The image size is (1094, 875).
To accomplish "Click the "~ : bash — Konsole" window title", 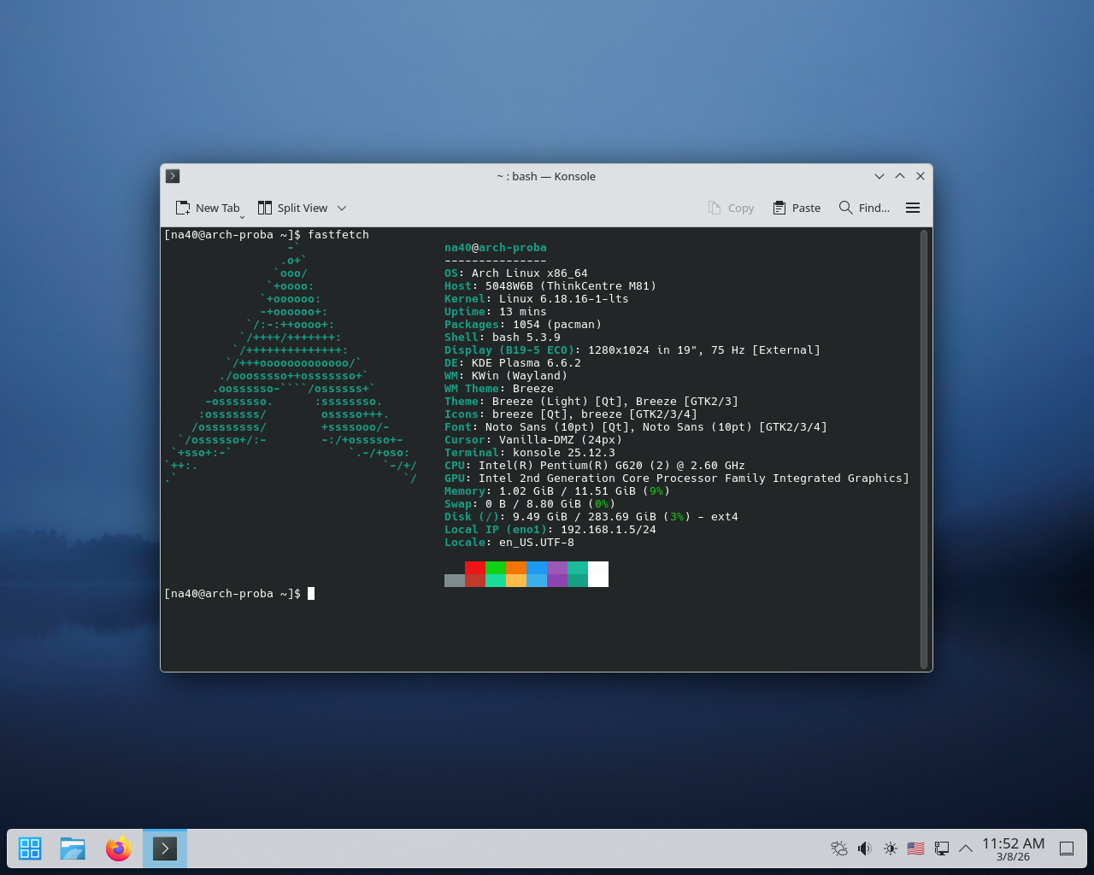I will coord(546,176).
